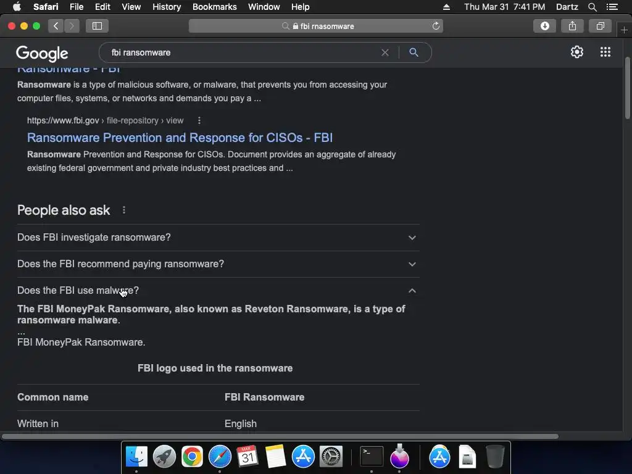The height and width of the screenshot is (474, 632).
Task: Click the vertical page scrollbar
Action: click(628, 88)
